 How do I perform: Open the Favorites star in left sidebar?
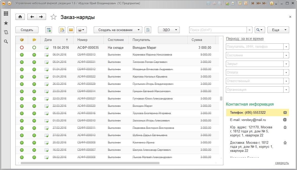click(x=6, y=23)
